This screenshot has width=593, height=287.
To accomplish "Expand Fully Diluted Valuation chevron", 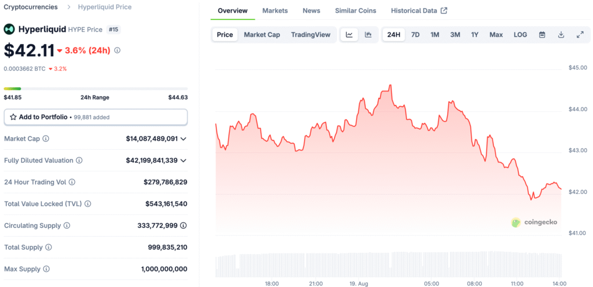I will tap(184, 160).
